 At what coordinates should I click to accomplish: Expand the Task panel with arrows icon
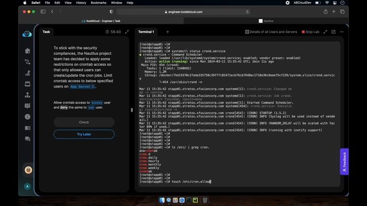[127, 32]
